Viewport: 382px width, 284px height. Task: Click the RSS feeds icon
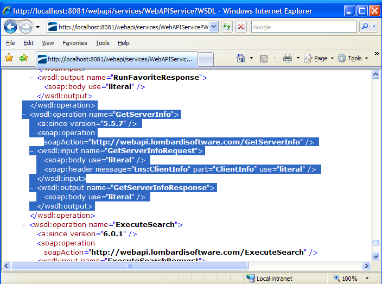tap(264, 59)
